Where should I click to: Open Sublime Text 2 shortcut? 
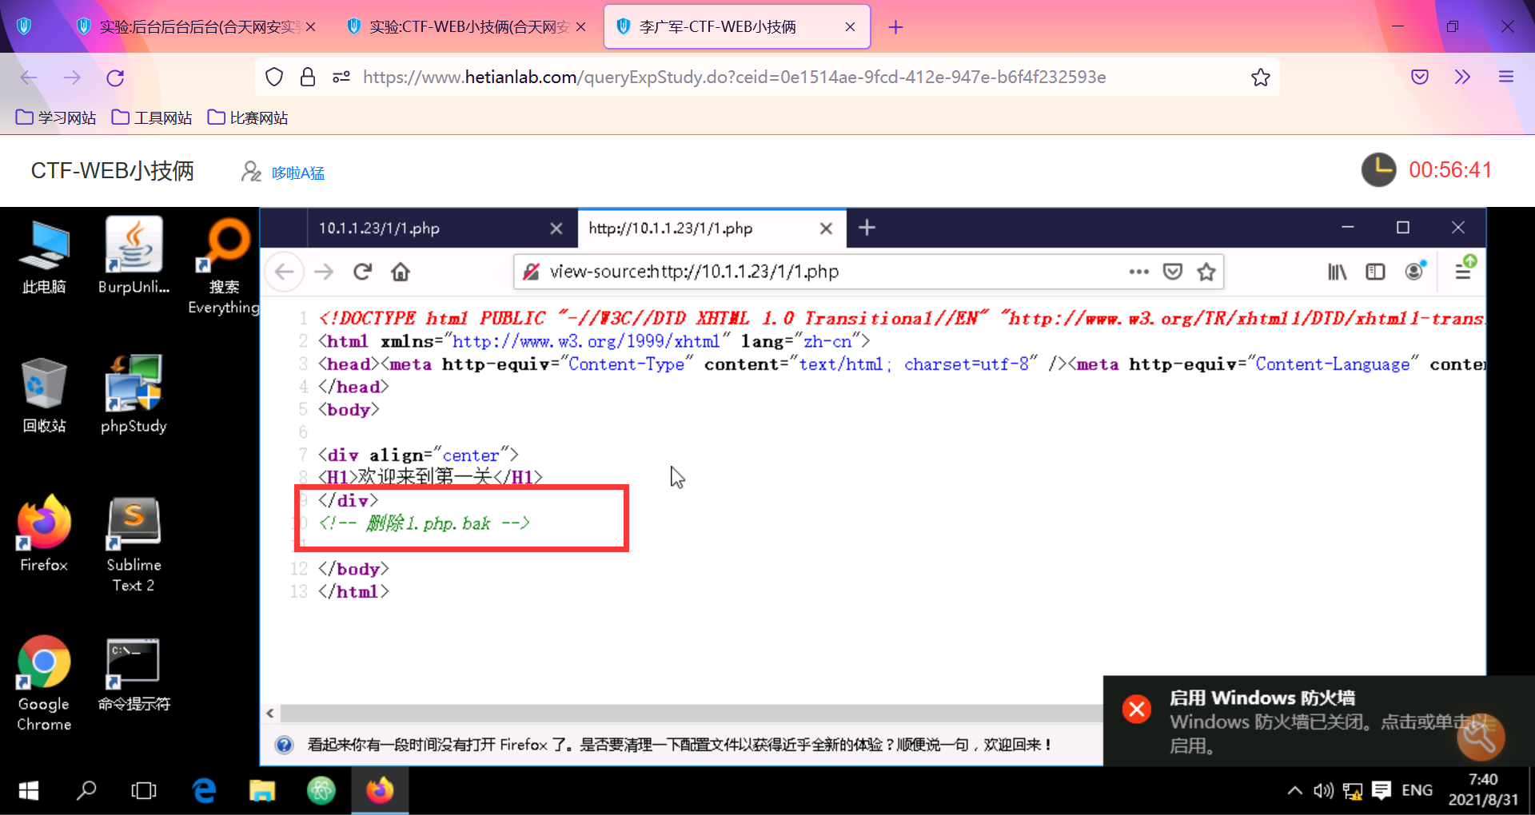134,545
